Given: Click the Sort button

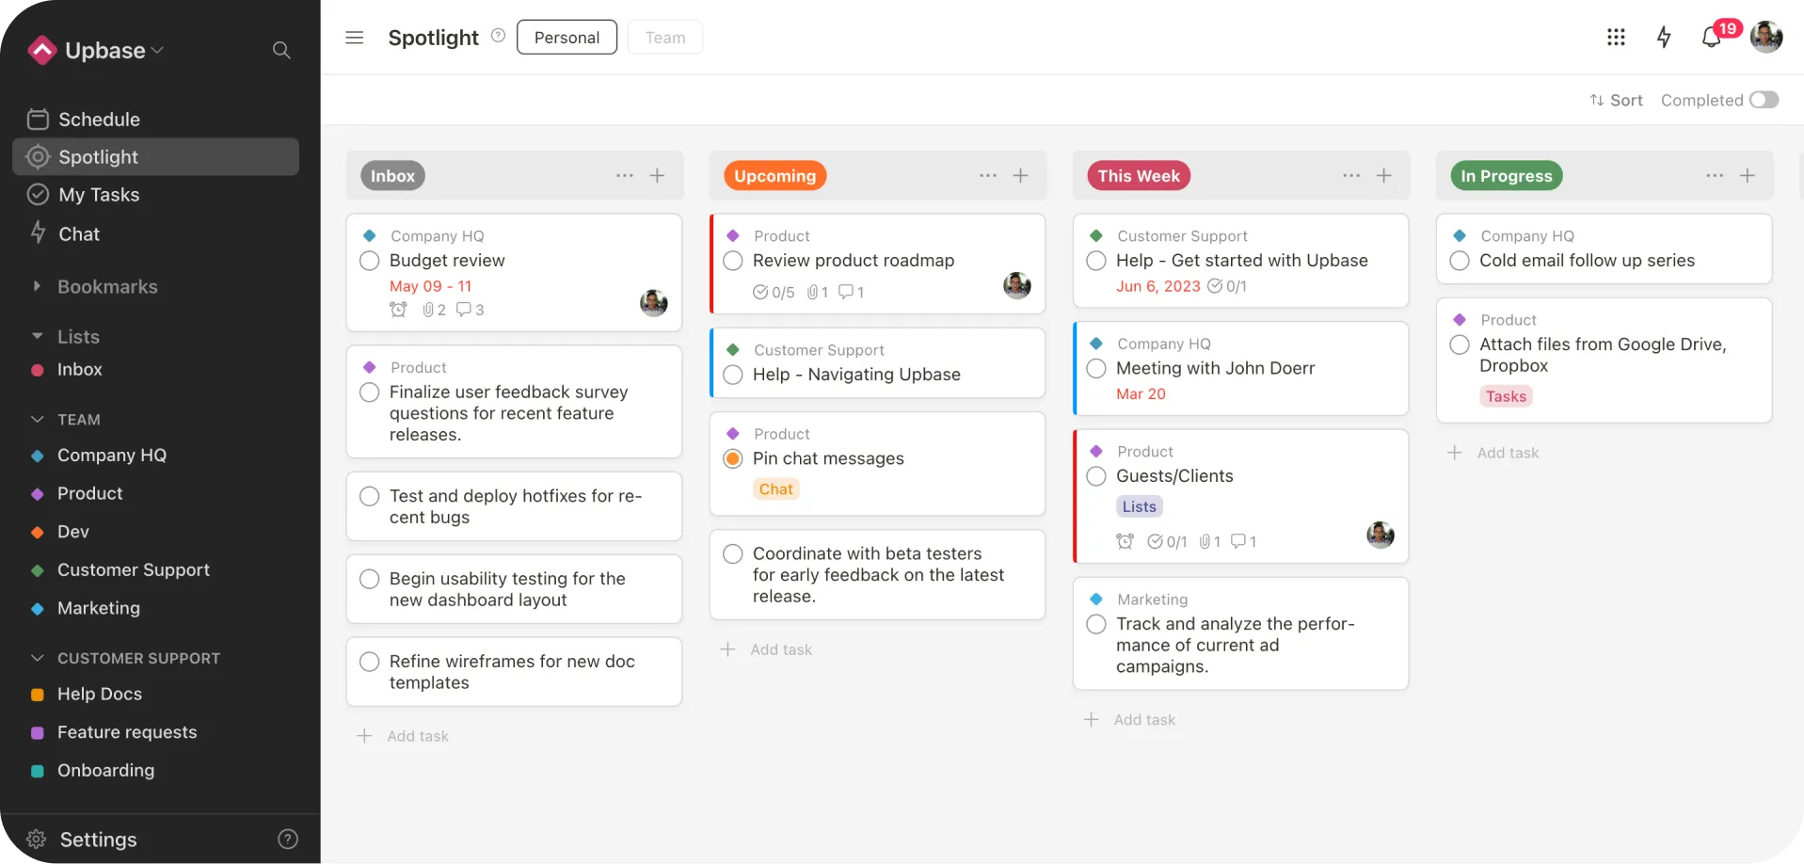Looking at the screenshot, I should click(x=1616, y=100).
